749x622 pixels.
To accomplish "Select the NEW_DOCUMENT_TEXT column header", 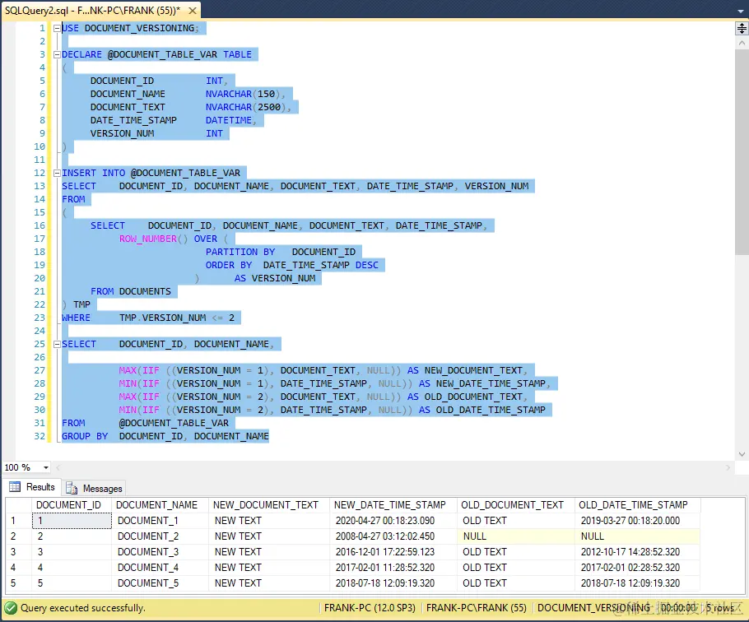I will pos(269,505).
